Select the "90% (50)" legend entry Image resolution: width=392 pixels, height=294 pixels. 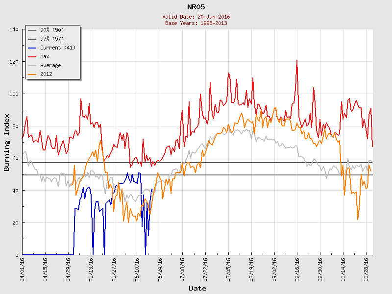tap(50, 30)
